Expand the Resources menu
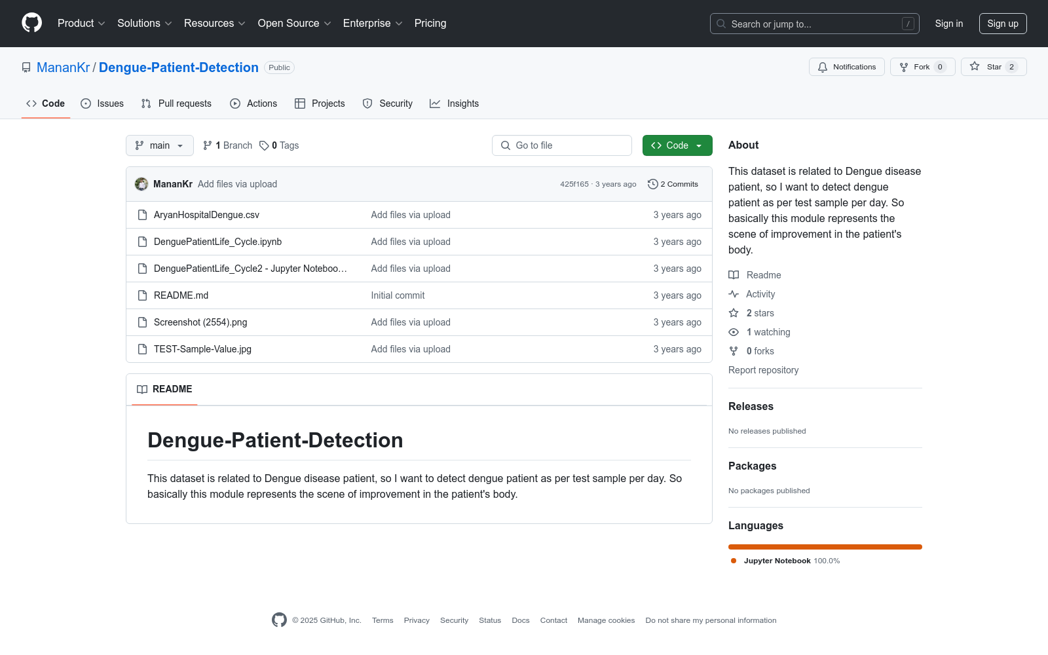Screen dimensions: 1048x655 215,24
